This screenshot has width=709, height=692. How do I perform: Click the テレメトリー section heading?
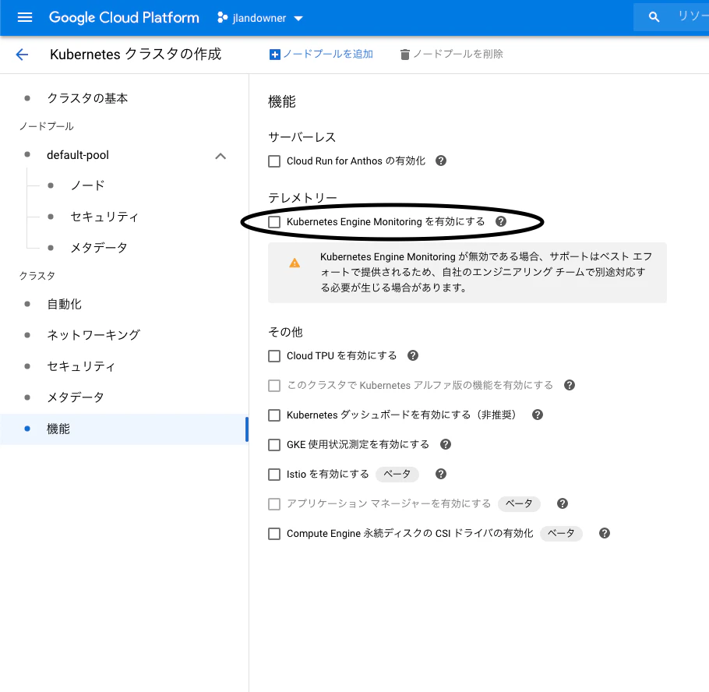(x=302, y=198)
